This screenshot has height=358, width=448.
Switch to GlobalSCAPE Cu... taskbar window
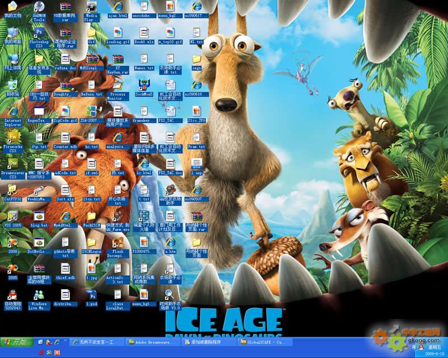click(x=265, y=342)
